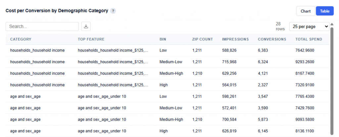The height and width of the screenshot is (137, 339).
Task: Switch to Table view
Action: [324, 11]
